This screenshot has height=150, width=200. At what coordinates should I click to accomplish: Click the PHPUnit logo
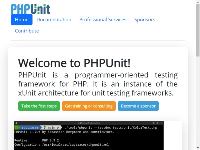[30, 9]
